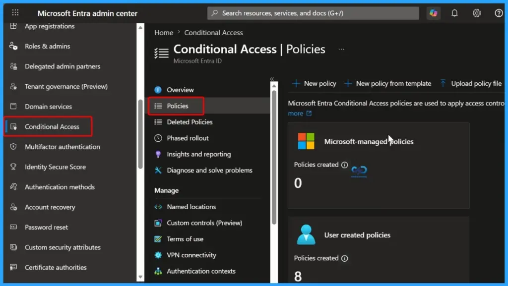Click the Microsoft Entra admin center title
The height and width of the screenshot is (286, 508).
click(x=87, y=13)
